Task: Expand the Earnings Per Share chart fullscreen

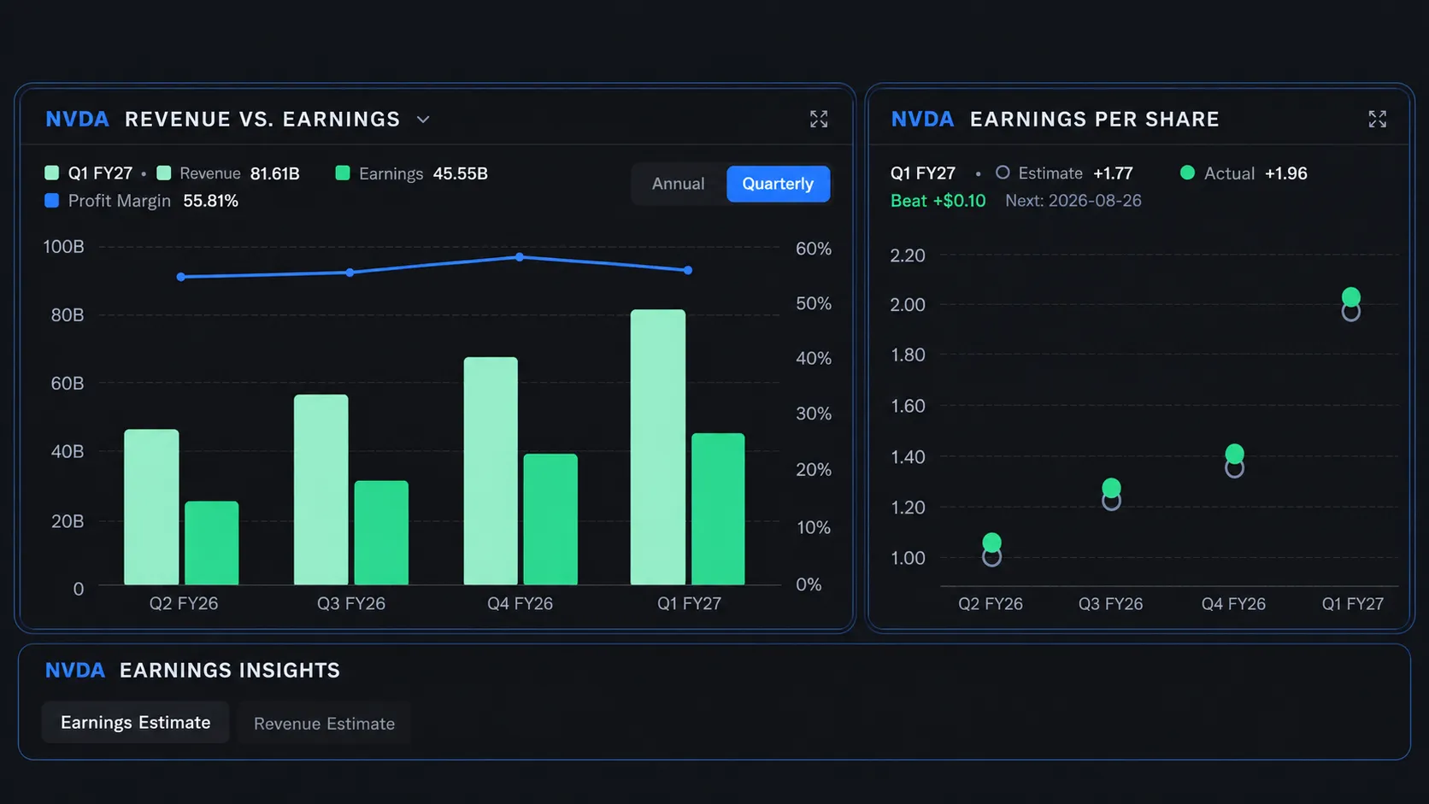Action: pyautogui.click(x=1377, y=120)
